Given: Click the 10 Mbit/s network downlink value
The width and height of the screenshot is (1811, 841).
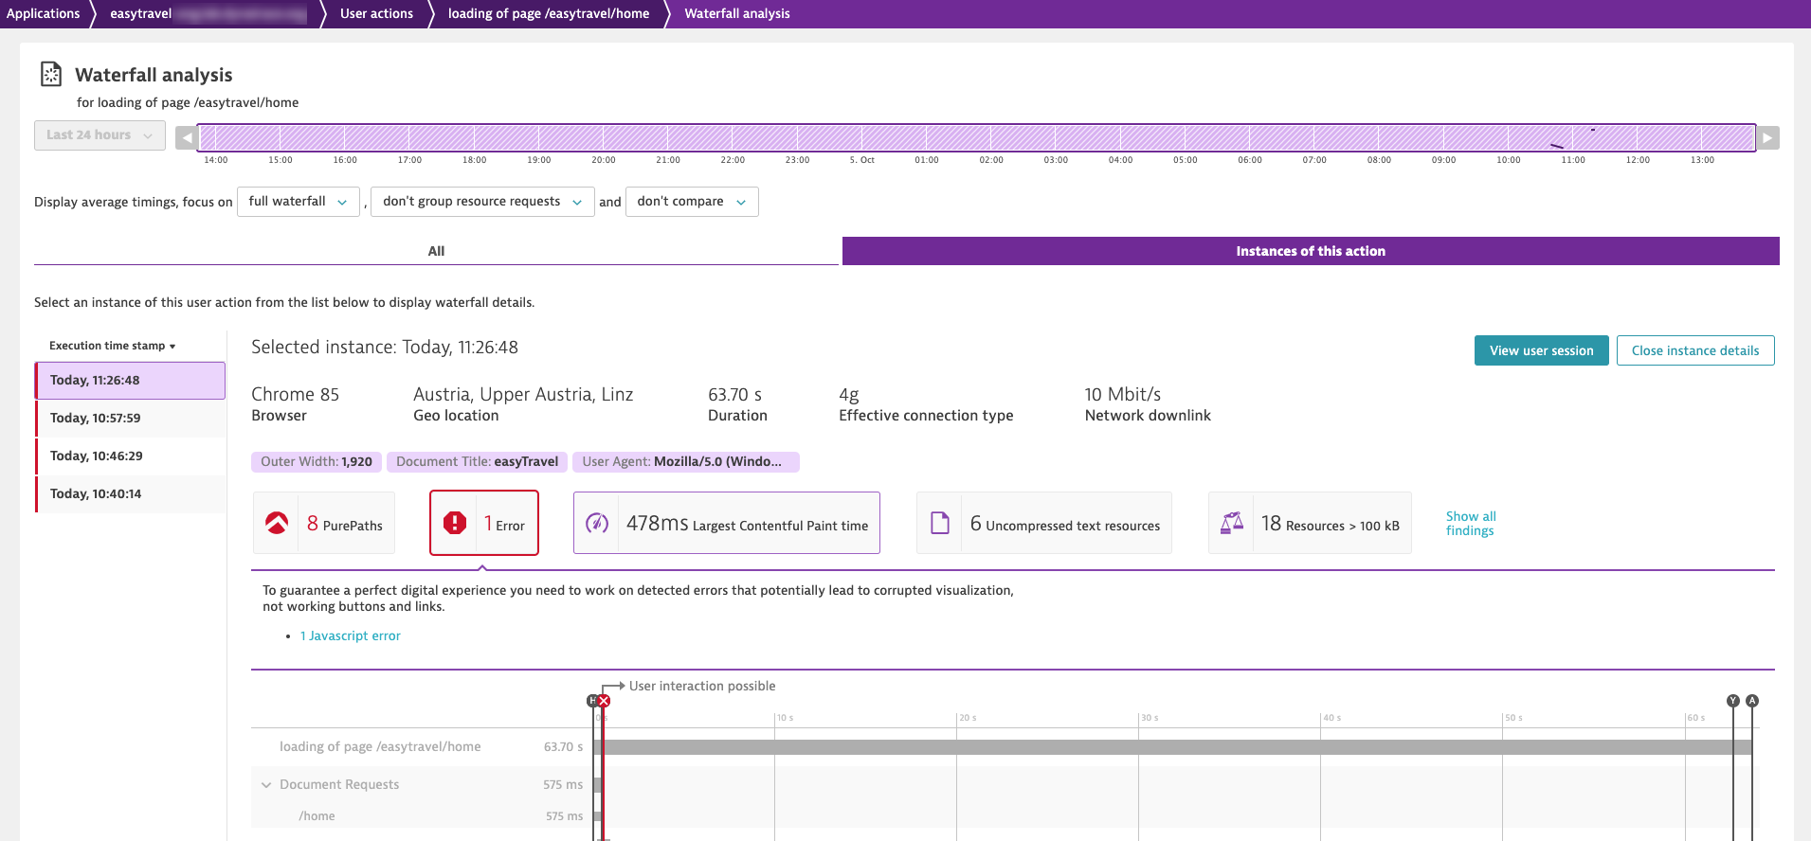Looking at the screenshot, I should click(1123, 395).
